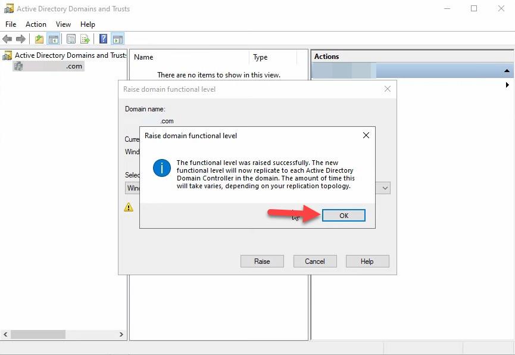The height and width of the screenshot is (355, 515).
Task: Click the Export List toolbar icon
Action: tap(85, 39)
